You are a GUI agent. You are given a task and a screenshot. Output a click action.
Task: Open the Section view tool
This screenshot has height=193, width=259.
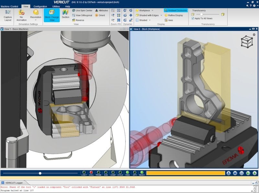[x=65, y=14]
